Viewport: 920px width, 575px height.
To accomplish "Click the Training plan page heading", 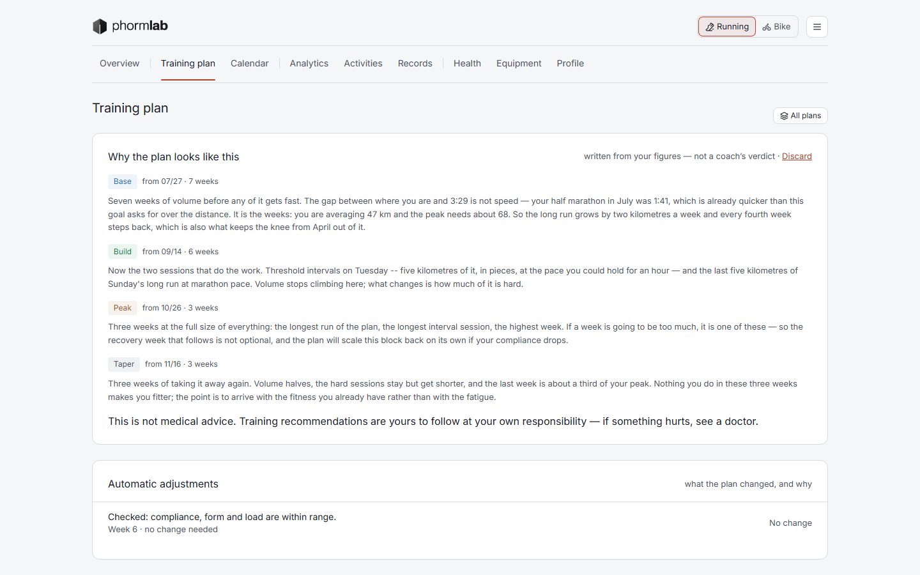I will 130,108.
